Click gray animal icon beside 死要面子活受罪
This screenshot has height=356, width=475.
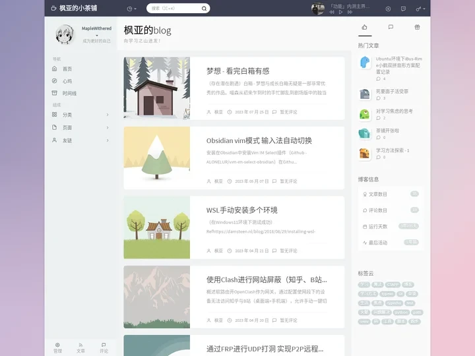[365, 94]
